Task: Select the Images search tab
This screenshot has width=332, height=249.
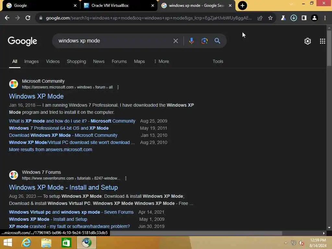Action: [31, 61]
